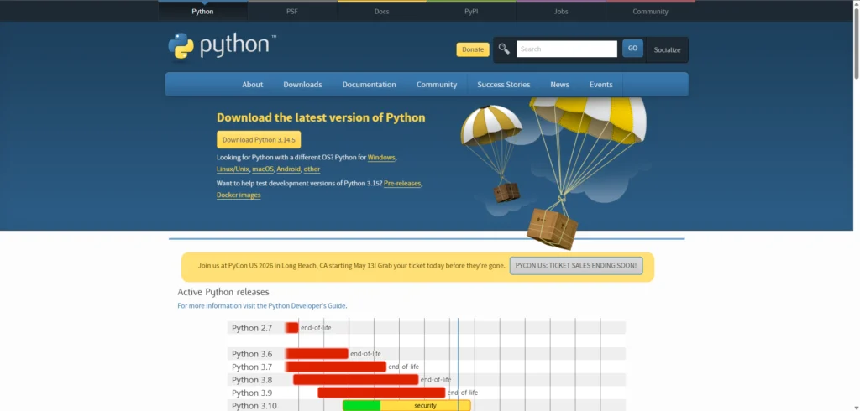Follow the macOS download link
The image size is (860, 411).
263,169
